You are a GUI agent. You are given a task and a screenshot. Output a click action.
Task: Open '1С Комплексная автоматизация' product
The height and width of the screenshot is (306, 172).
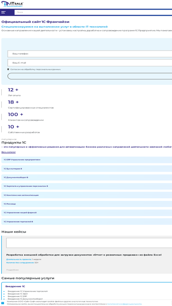(x=87, y=195)
